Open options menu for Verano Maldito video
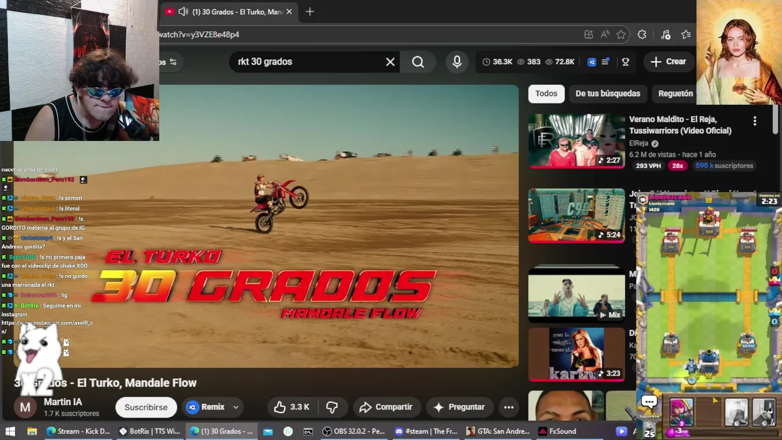 tap(755, 121)
